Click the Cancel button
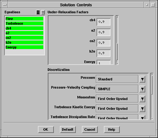The image size is (158, 138). point(90,129)
